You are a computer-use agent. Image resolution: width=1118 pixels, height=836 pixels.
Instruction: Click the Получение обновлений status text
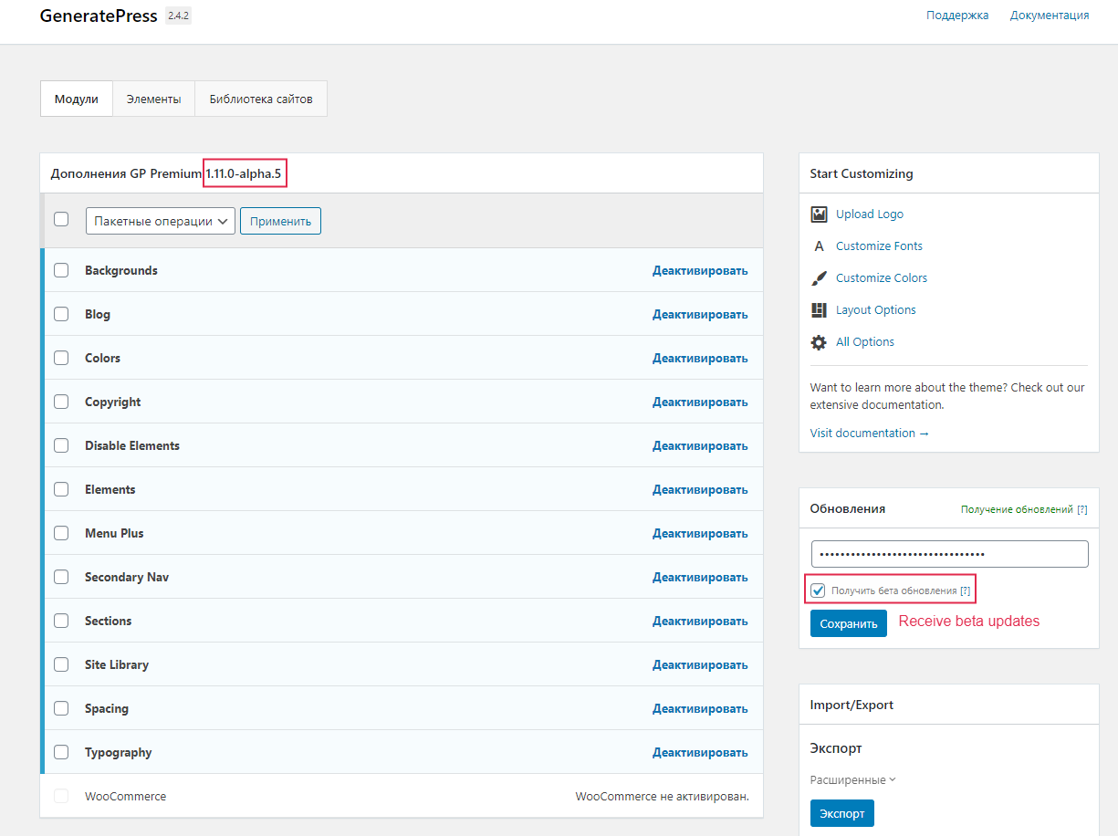(1017, 510)
